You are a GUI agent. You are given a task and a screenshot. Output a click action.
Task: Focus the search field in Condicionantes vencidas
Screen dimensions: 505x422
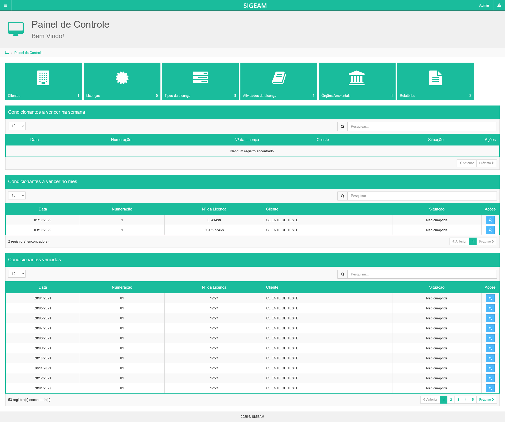pyautogui.click(x=422, y=274)
